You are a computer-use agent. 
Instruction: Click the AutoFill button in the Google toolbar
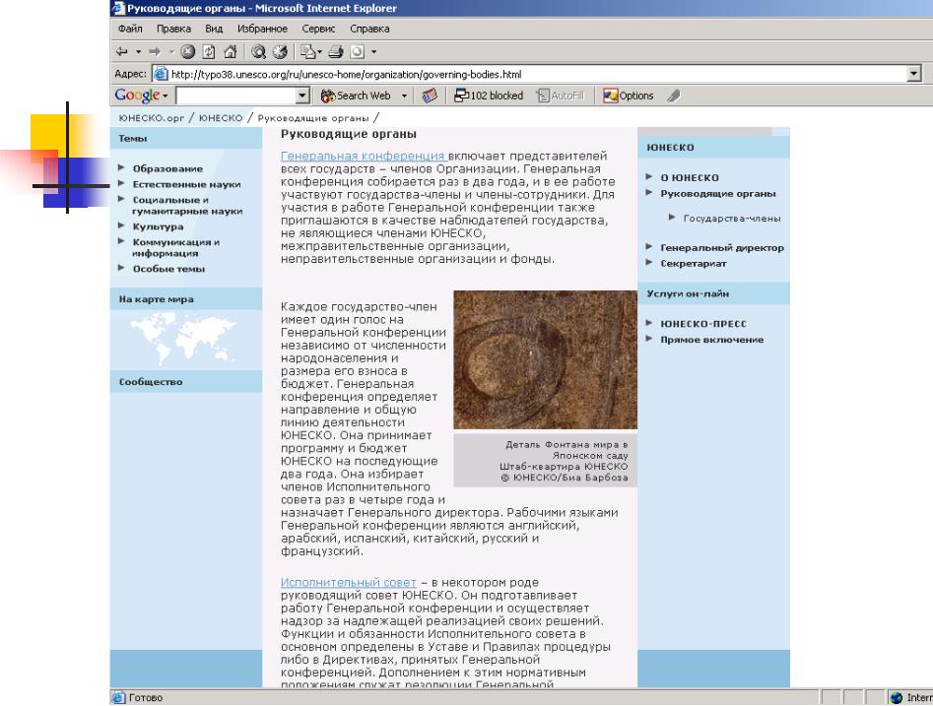(561, 96)
